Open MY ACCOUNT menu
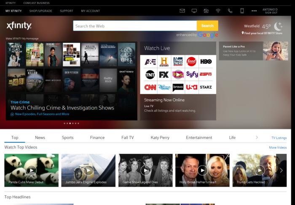The width and height of the screenshot is (295, 205). pyautogui.click(x=91, y=11)
